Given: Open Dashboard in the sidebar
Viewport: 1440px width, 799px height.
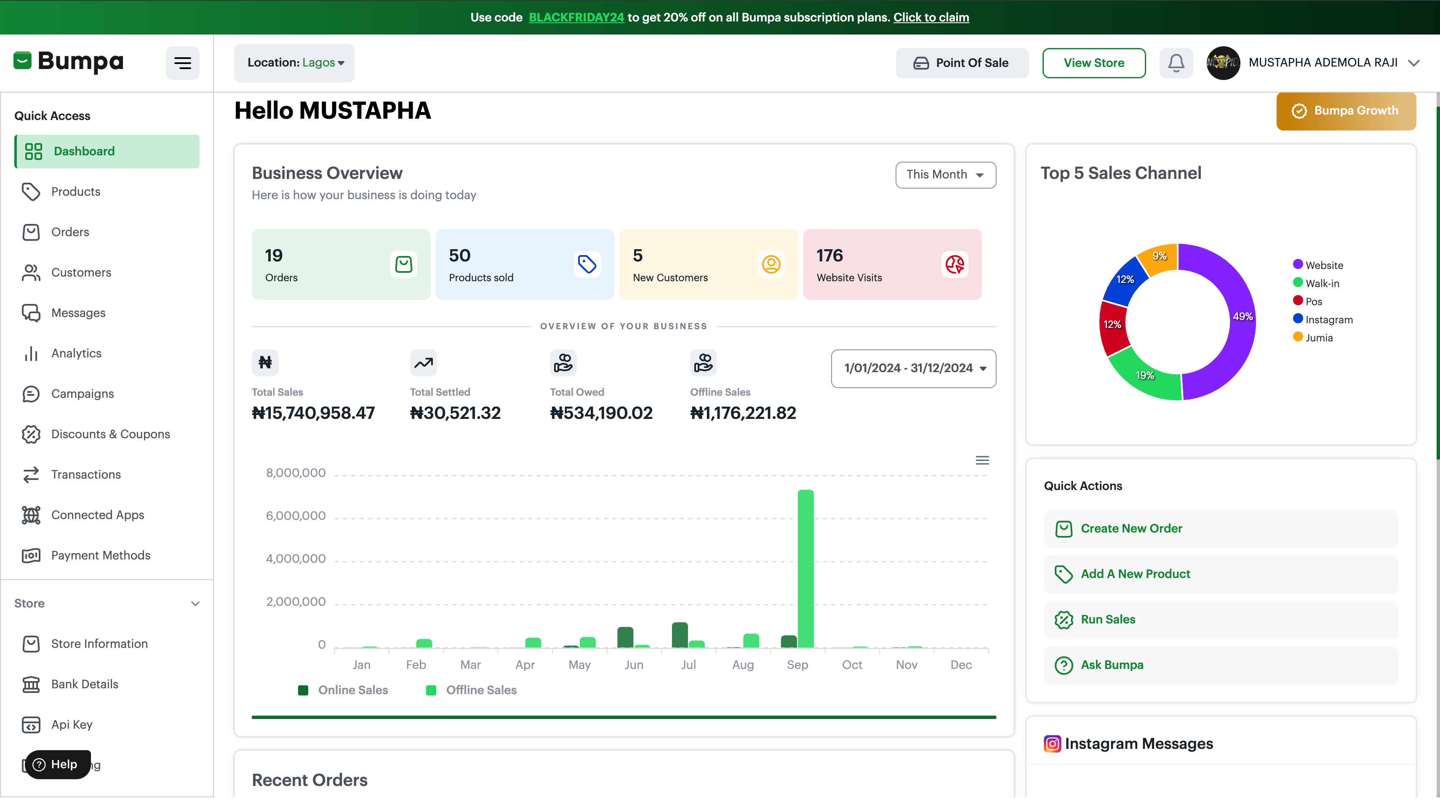Looking at the screenshot, I should 107,152.
